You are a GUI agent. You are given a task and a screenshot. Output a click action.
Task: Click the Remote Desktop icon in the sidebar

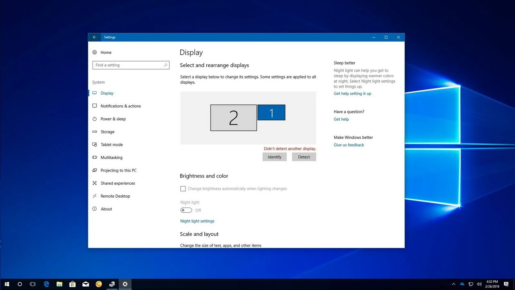pyautogui.click(x=95, y=196)
